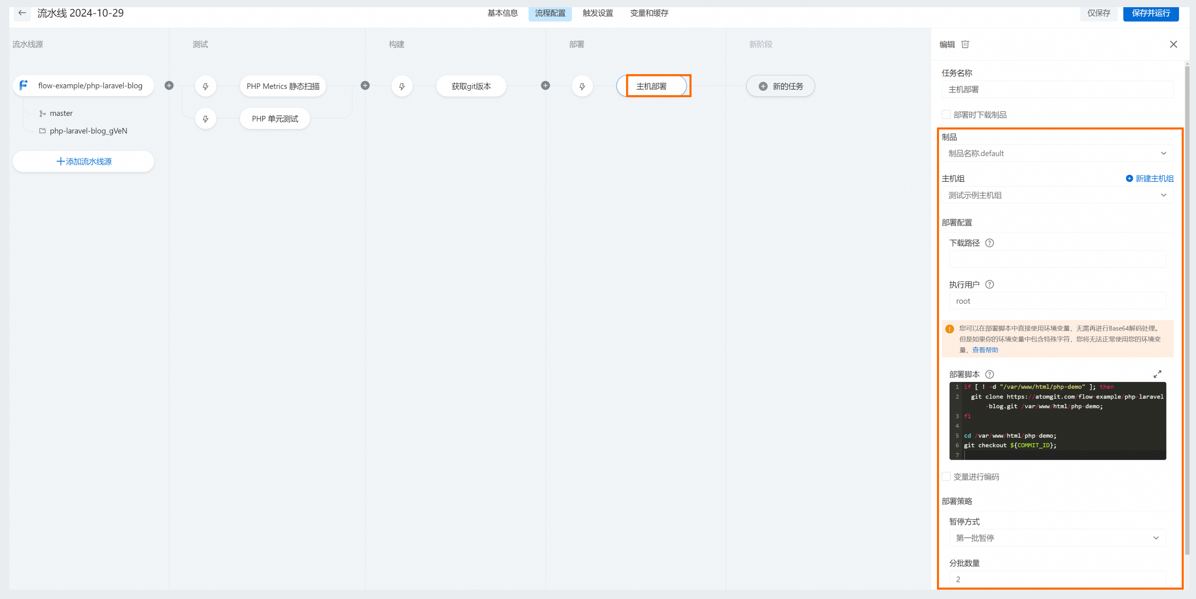Viewport: 1196px width, 599px height.
Task: Click the 仅保存 button
Action: tap(1098, 13)
